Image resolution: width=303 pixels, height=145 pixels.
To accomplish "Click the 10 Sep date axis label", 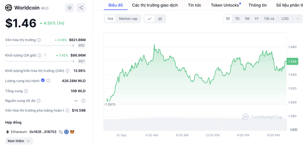I will click(121, 135).
